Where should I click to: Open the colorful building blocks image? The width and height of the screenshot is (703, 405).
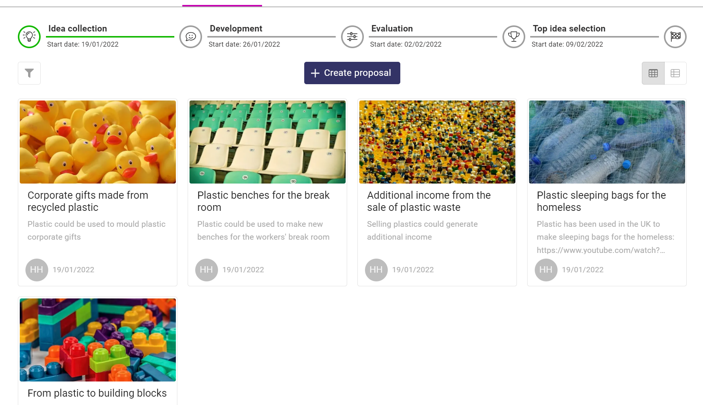tap(98, 340)
